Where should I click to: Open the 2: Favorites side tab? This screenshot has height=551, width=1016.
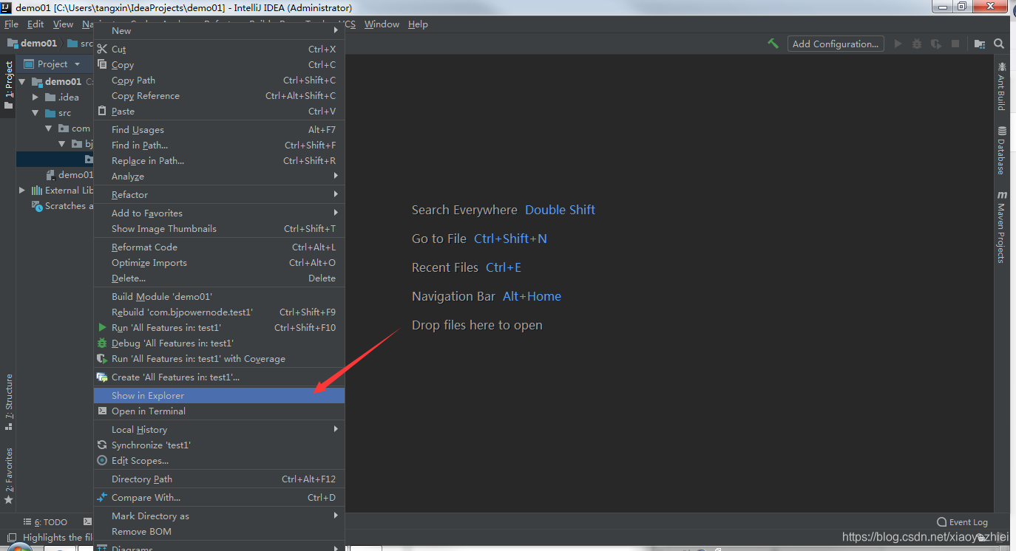(9, 476)
